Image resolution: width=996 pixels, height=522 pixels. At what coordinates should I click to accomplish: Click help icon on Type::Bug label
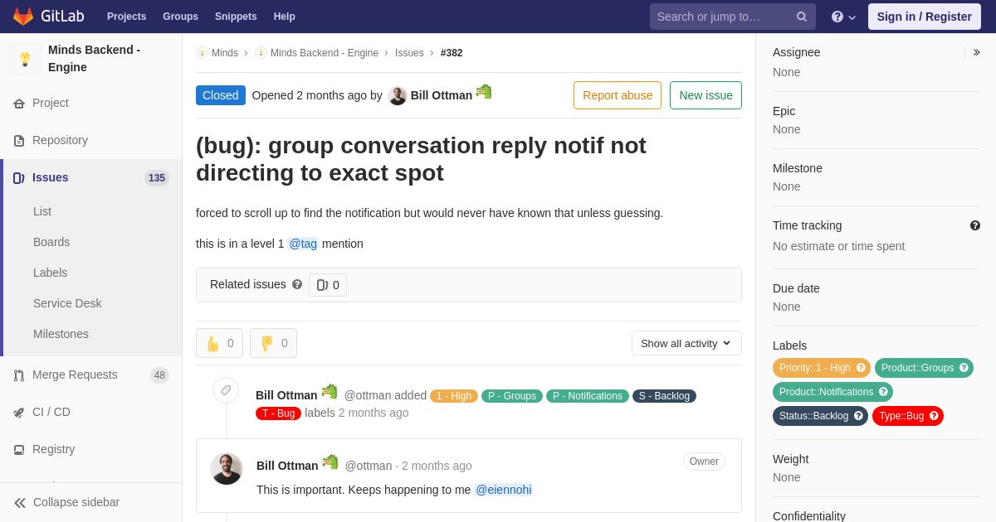(934, 416)
